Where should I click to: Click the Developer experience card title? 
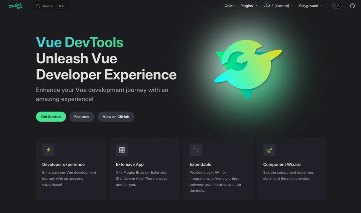(x=63, y=165)
